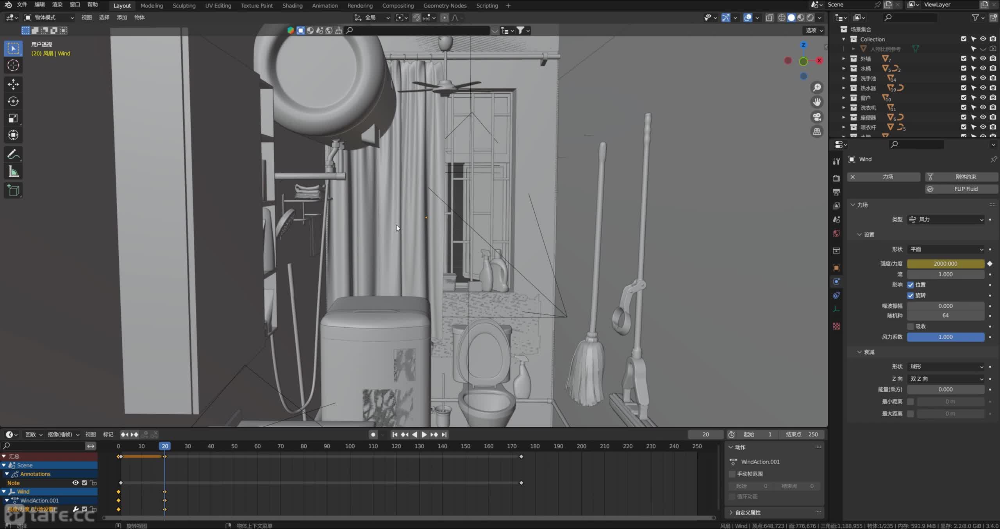Select the Measure ruler tool
1000x529 pixels.
click(x=13, y=171)
